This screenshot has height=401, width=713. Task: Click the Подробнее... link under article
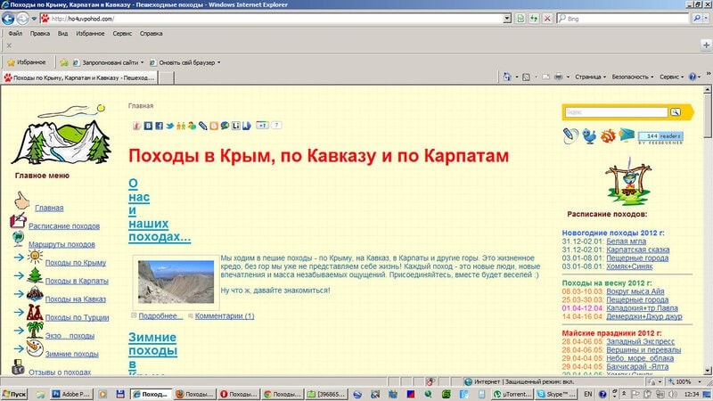(x=160, y=315)
